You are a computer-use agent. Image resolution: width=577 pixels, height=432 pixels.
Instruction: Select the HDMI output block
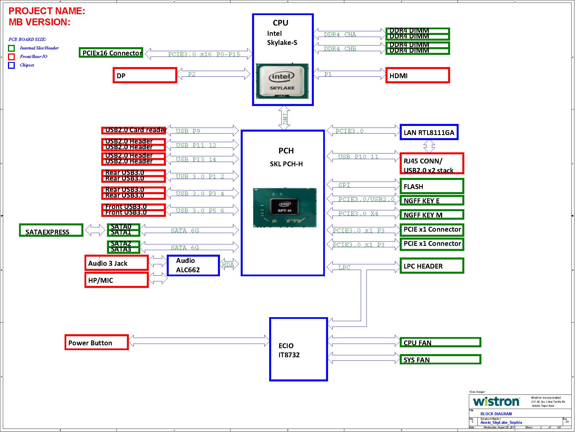point(417,76)
